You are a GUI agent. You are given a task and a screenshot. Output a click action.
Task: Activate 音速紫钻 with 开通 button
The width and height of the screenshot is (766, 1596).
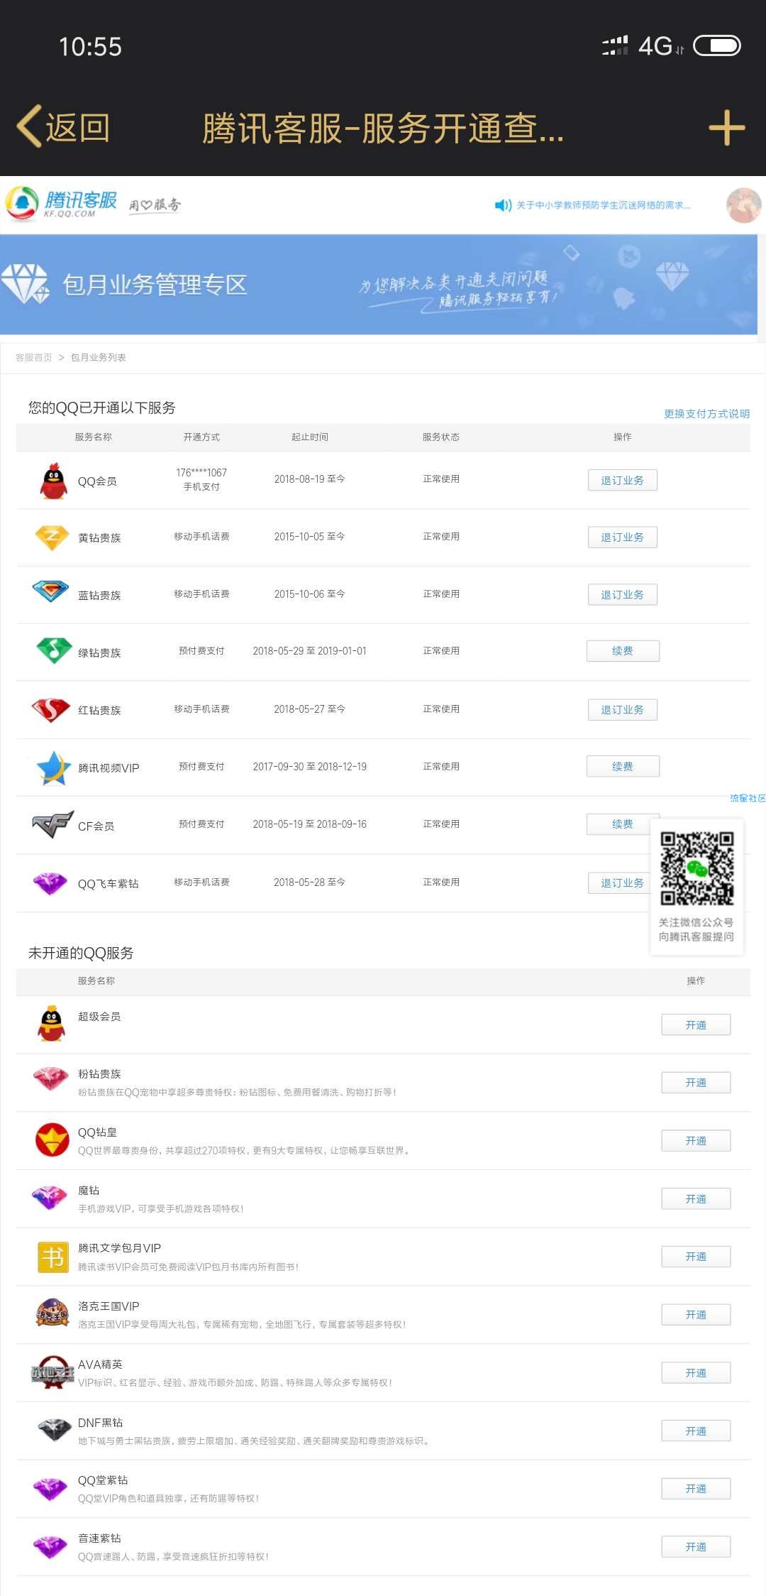(x=696, y=1547)
